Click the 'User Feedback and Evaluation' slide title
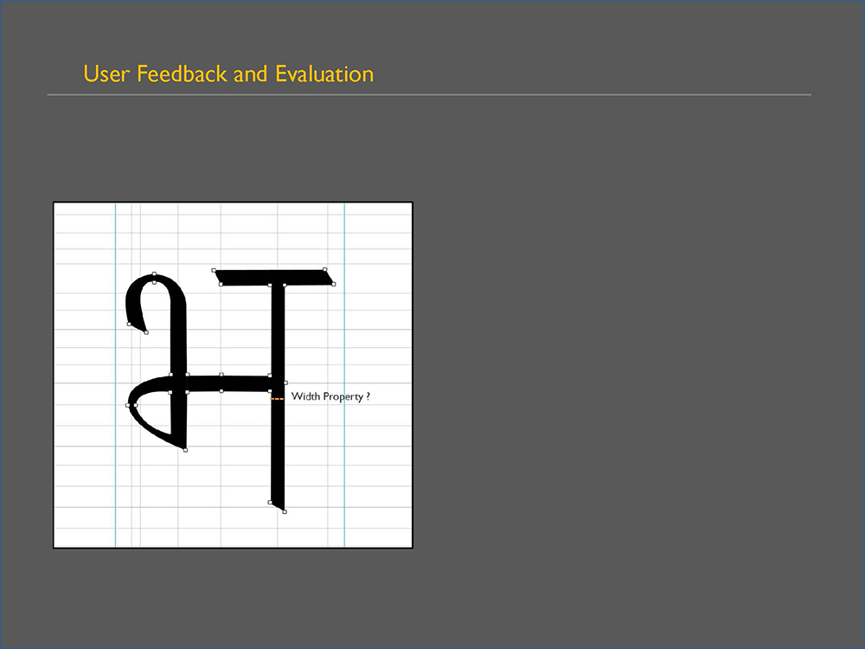This screenshot has height=649, width=865. [228, 74]
